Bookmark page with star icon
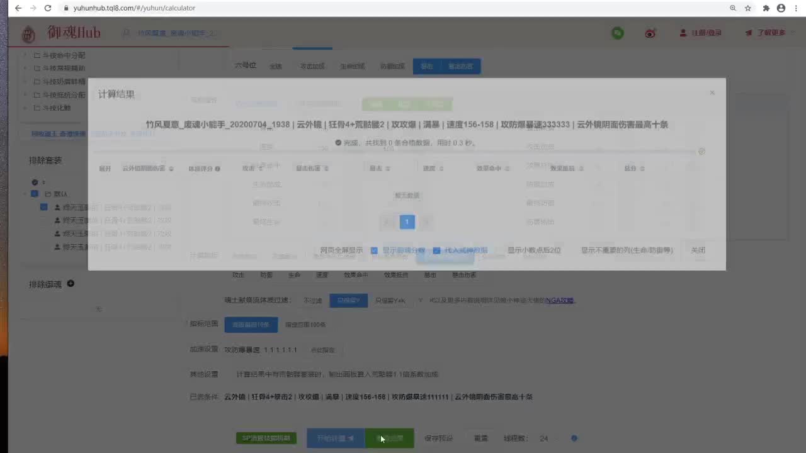The width and height of the screenshot is (806, 453). coord(748,8)
